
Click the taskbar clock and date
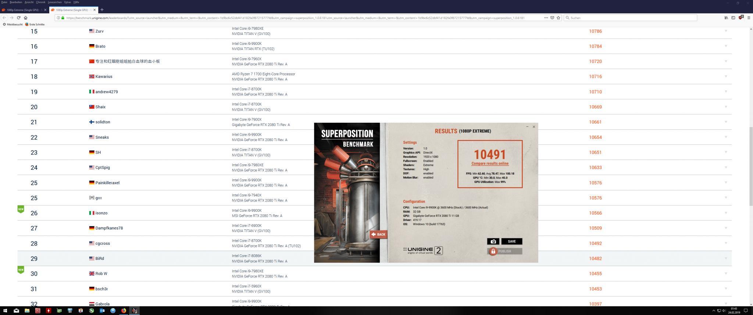pyautogui.click(x=734, y=311)
